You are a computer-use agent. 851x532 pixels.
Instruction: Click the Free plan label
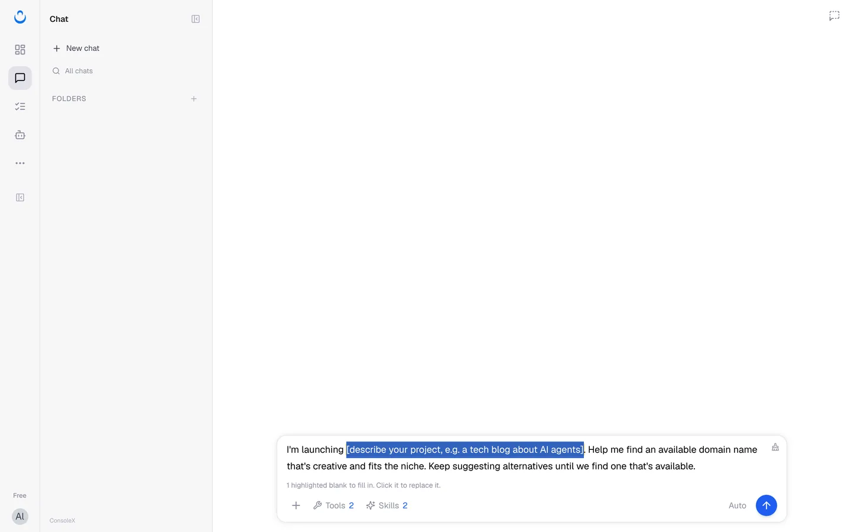point(20,495)
